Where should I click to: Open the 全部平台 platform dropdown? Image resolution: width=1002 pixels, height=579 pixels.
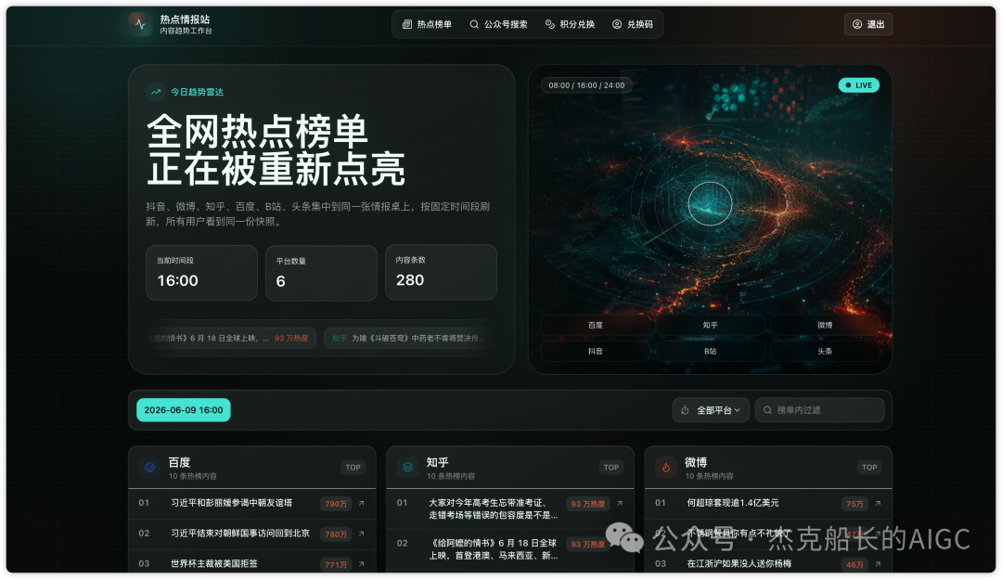[x=711, y=410]
